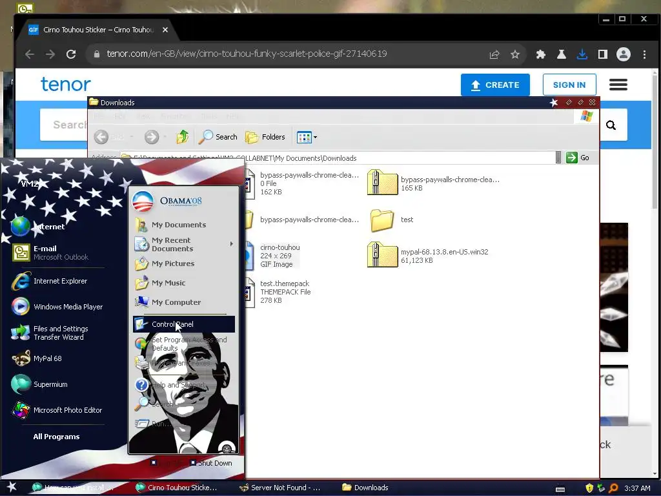The height and width of the screenshot is (496, 661).
Task: Open Files and Settings Transfer Wizard
Action: 50,333
